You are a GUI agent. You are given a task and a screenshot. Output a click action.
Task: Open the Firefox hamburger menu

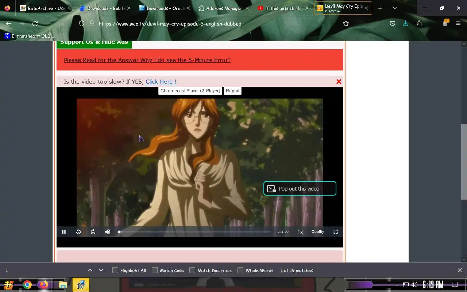[458, 23]
